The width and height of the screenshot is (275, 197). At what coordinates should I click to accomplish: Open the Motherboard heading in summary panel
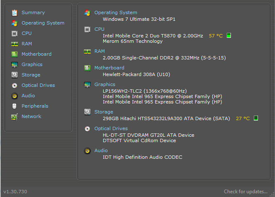pyautogui.click(x=109, y=68)
